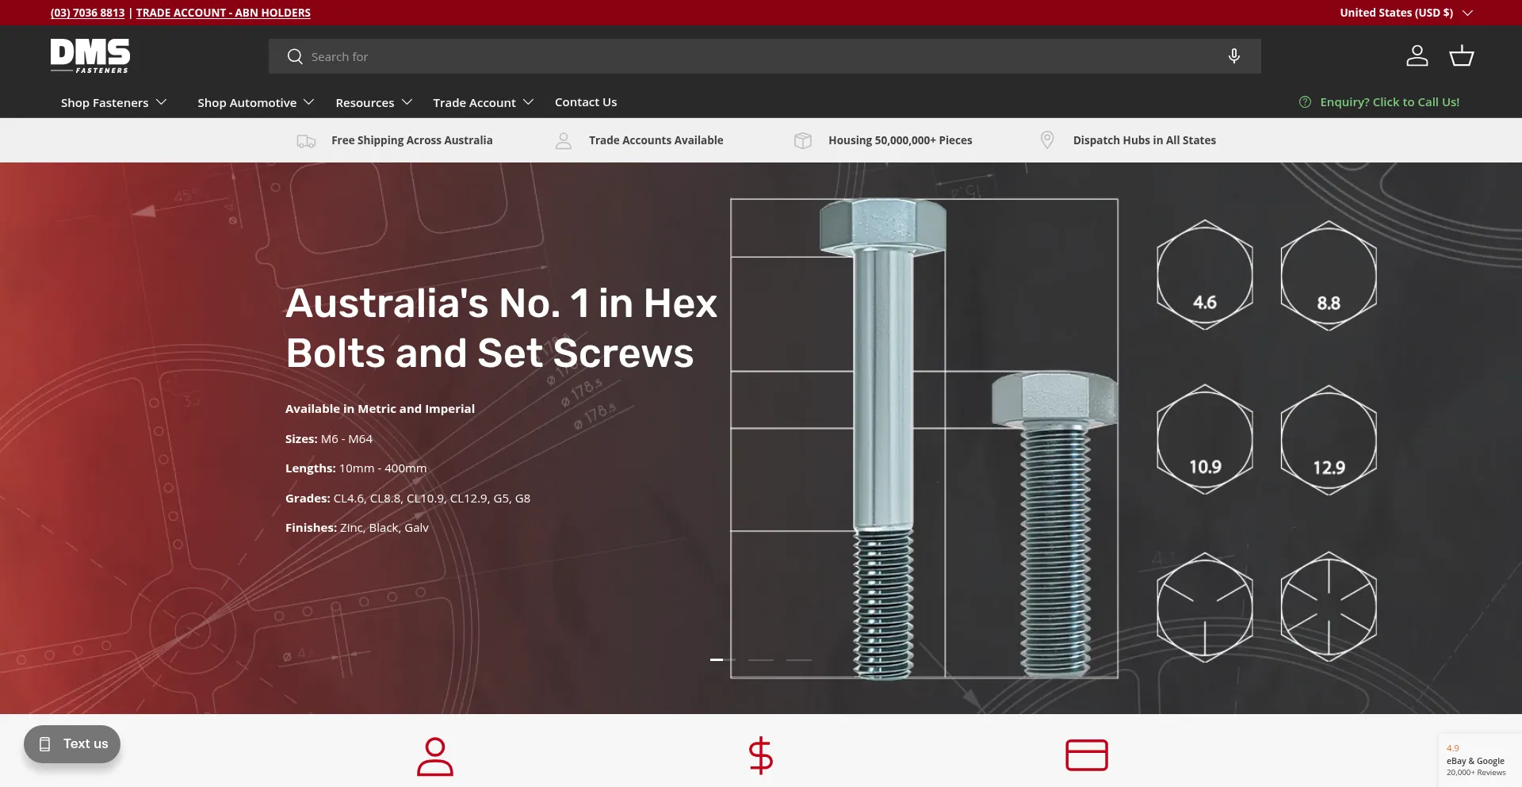Open the DMS Fasteners logo homepage
This screenshot has height=787, width=1522.
pos(90,56)
